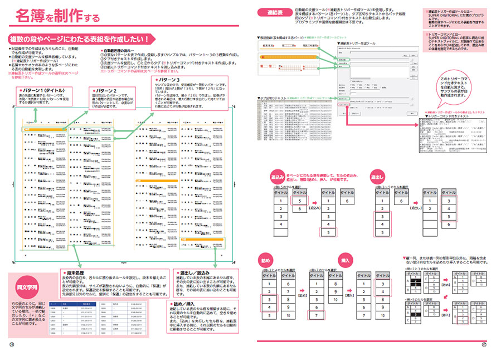The width and height of the screenshot is (496, 351).
Task: Click the page title 名簿を制作する
Action: 57,16
